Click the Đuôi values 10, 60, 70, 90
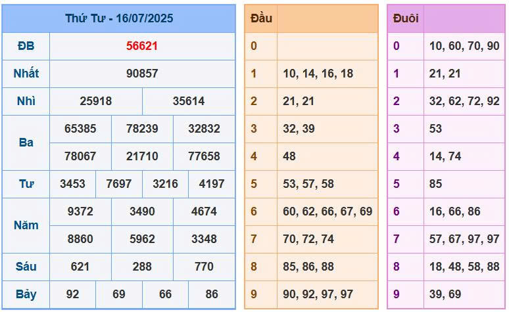Screen dimensions: 509x312 pos(464,46)
